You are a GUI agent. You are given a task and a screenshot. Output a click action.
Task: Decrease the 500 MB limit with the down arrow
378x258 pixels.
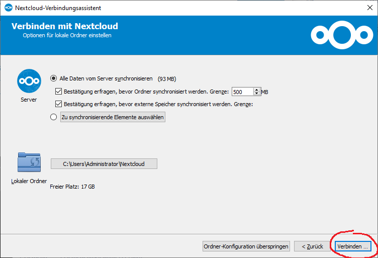click(257, 94)
